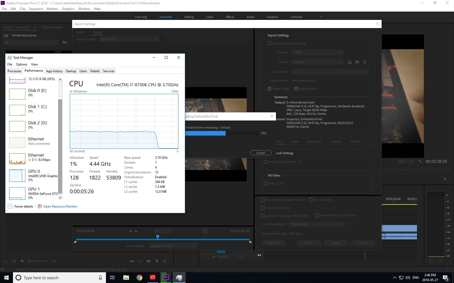
Task: Cancel the encoding progress dialog
Action: [x=261, y=153]
